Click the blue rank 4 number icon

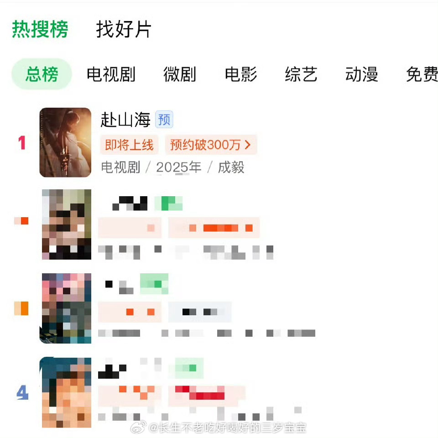pyautogui.click(x=22, y=392)
